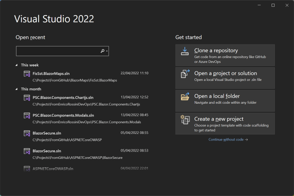The height and width of the screenshot is (196, 294).
Task: Close the Visual Studio 2022 start window
Action: 287,5
